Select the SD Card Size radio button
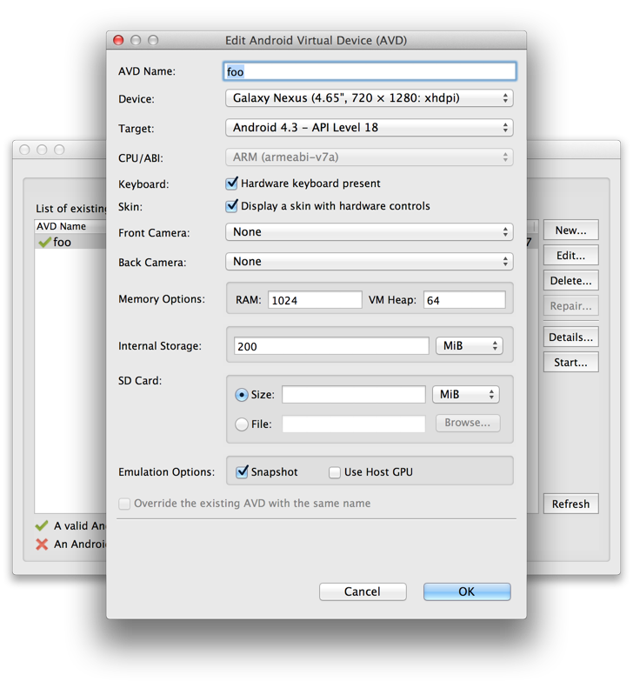633x688 pixels. (x=242, y=395)
